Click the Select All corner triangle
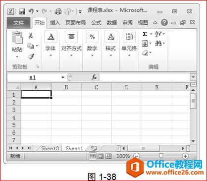 14,87
